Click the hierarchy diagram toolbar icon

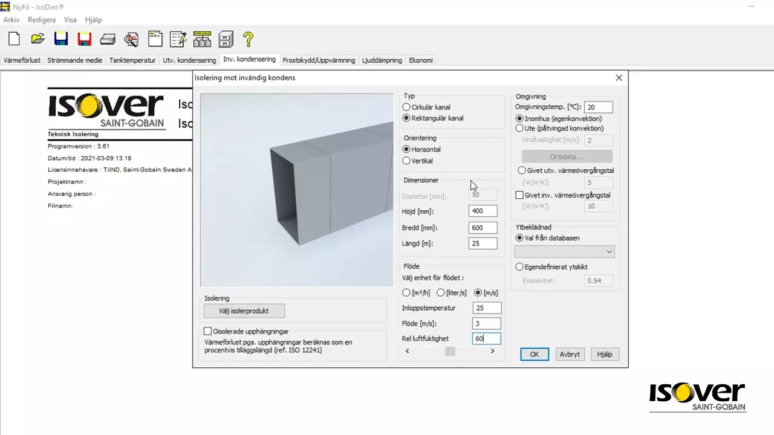click(x=202, y=39)
